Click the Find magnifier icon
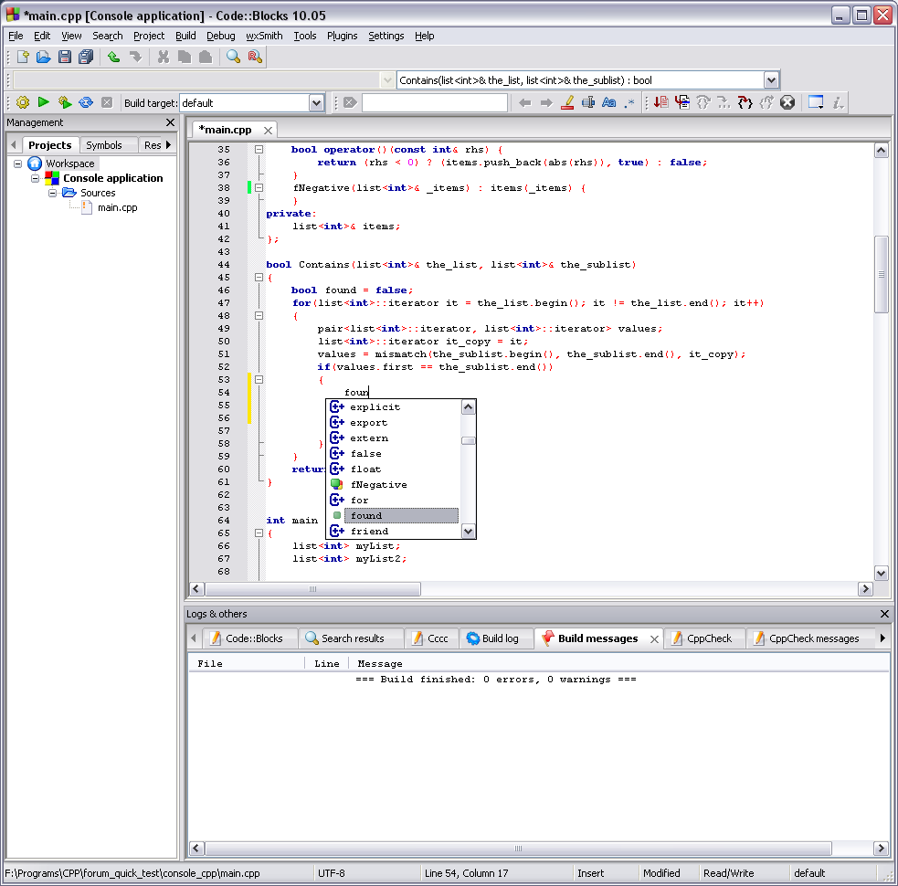The width and height of the screenshot is (898, 886). [x=233, y=57]
